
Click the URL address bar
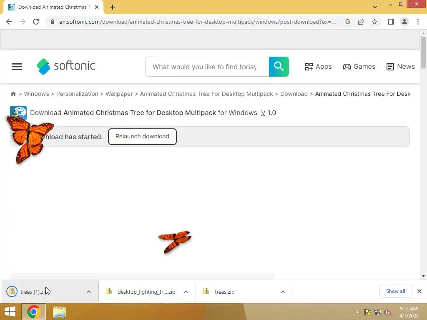[x=197, y=22]
